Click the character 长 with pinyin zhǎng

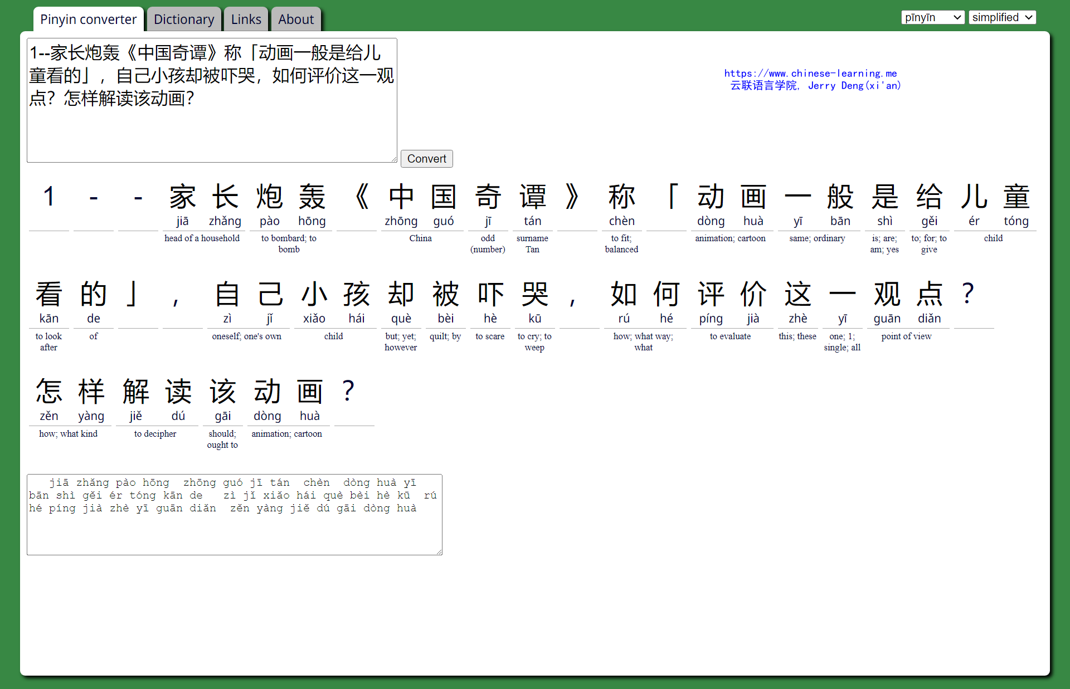225,197
